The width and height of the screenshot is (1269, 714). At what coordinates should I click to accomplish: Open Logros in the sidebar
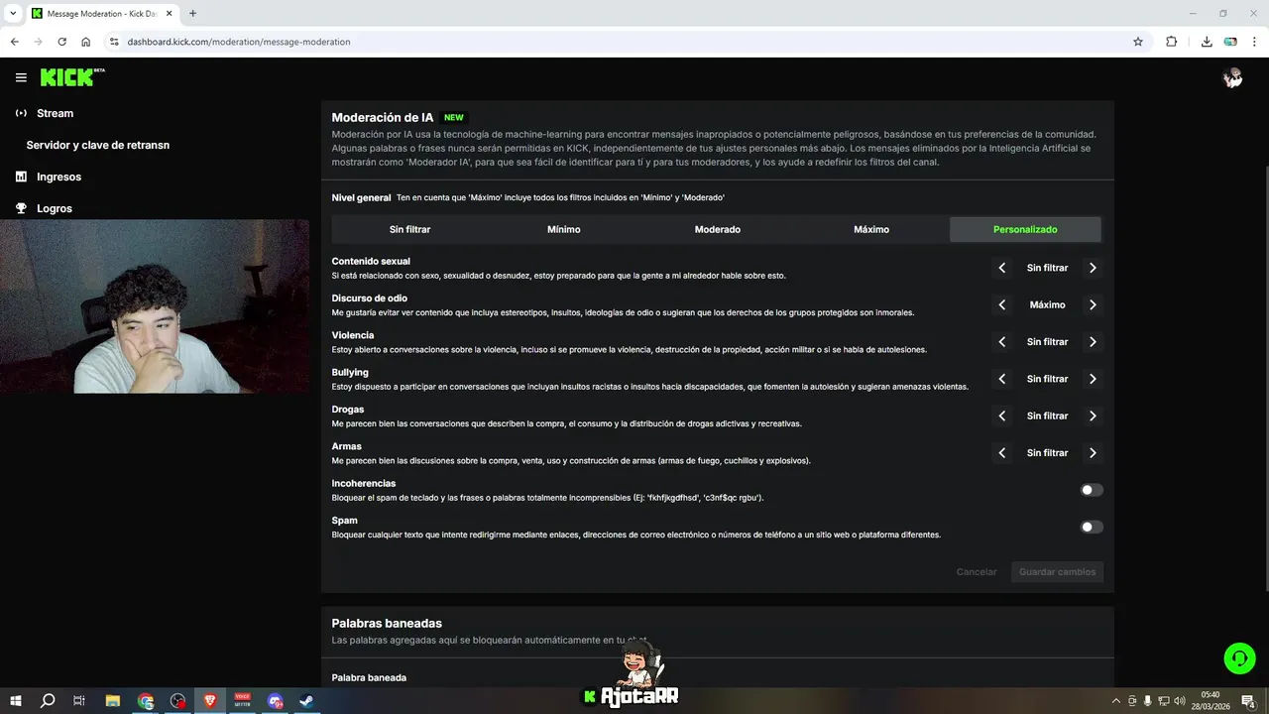55,208
